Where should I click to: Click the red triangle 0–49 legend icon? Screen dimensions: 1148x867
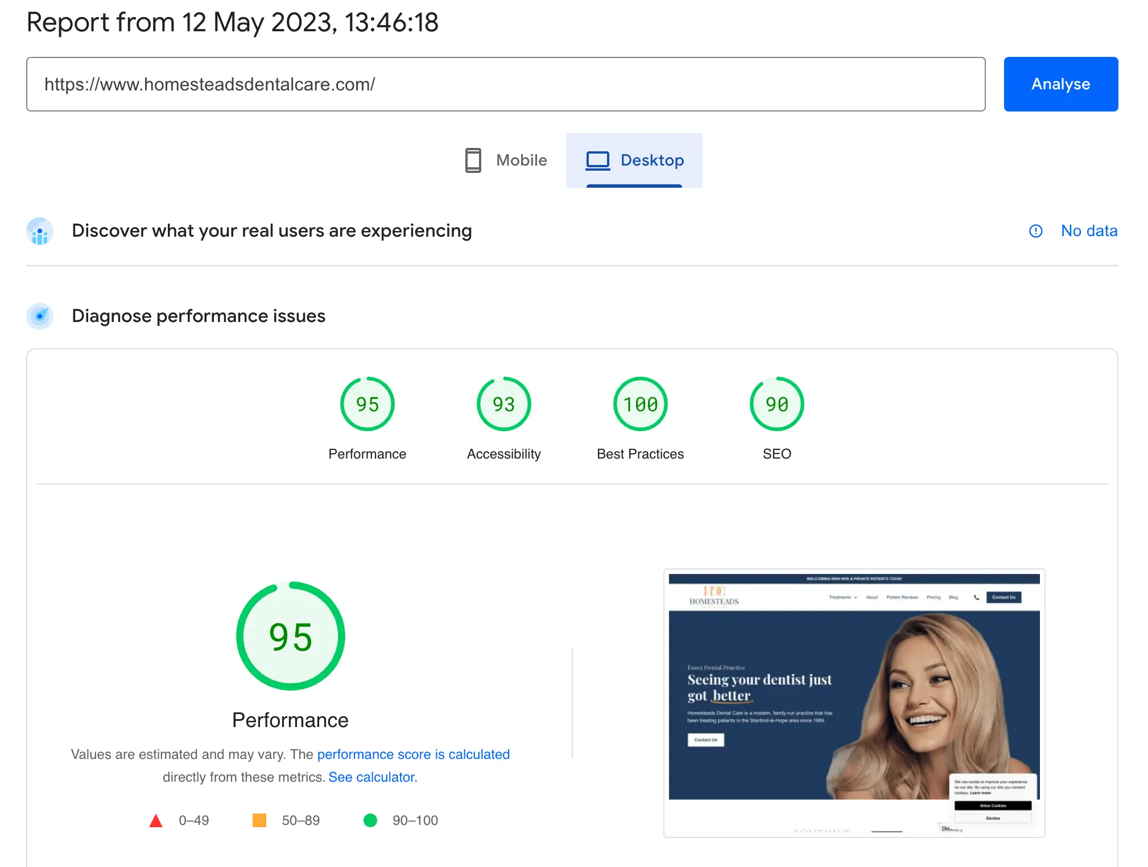(156, 820)
